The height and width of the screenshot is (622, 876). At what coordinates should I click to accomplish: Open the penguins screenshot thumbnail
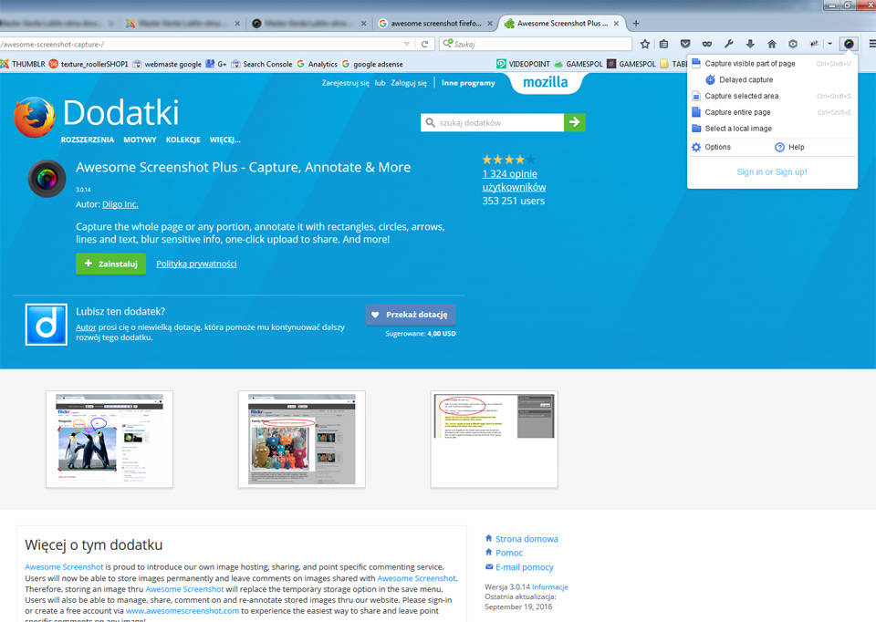point(109,440)
